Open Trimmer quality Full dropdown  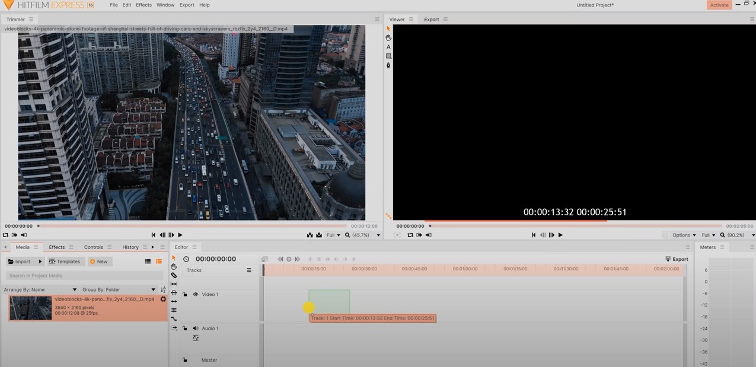point(334,235)
